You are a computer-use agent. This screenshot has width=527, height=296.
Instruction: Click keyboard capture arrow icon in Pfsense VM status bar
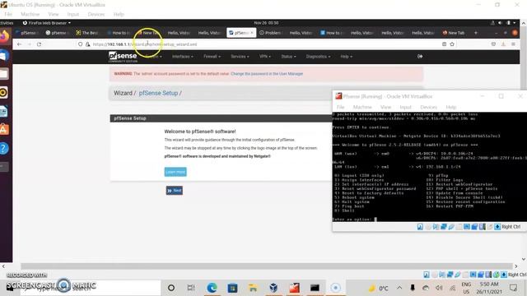click(x=497, y=227)
